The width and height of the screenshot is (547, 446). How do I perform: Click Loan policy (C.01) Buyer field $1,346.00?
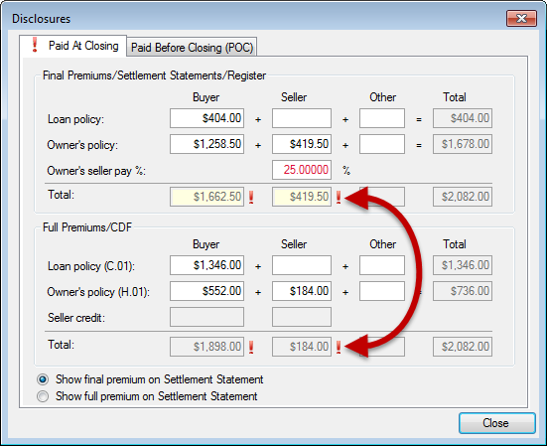point(206,265)
